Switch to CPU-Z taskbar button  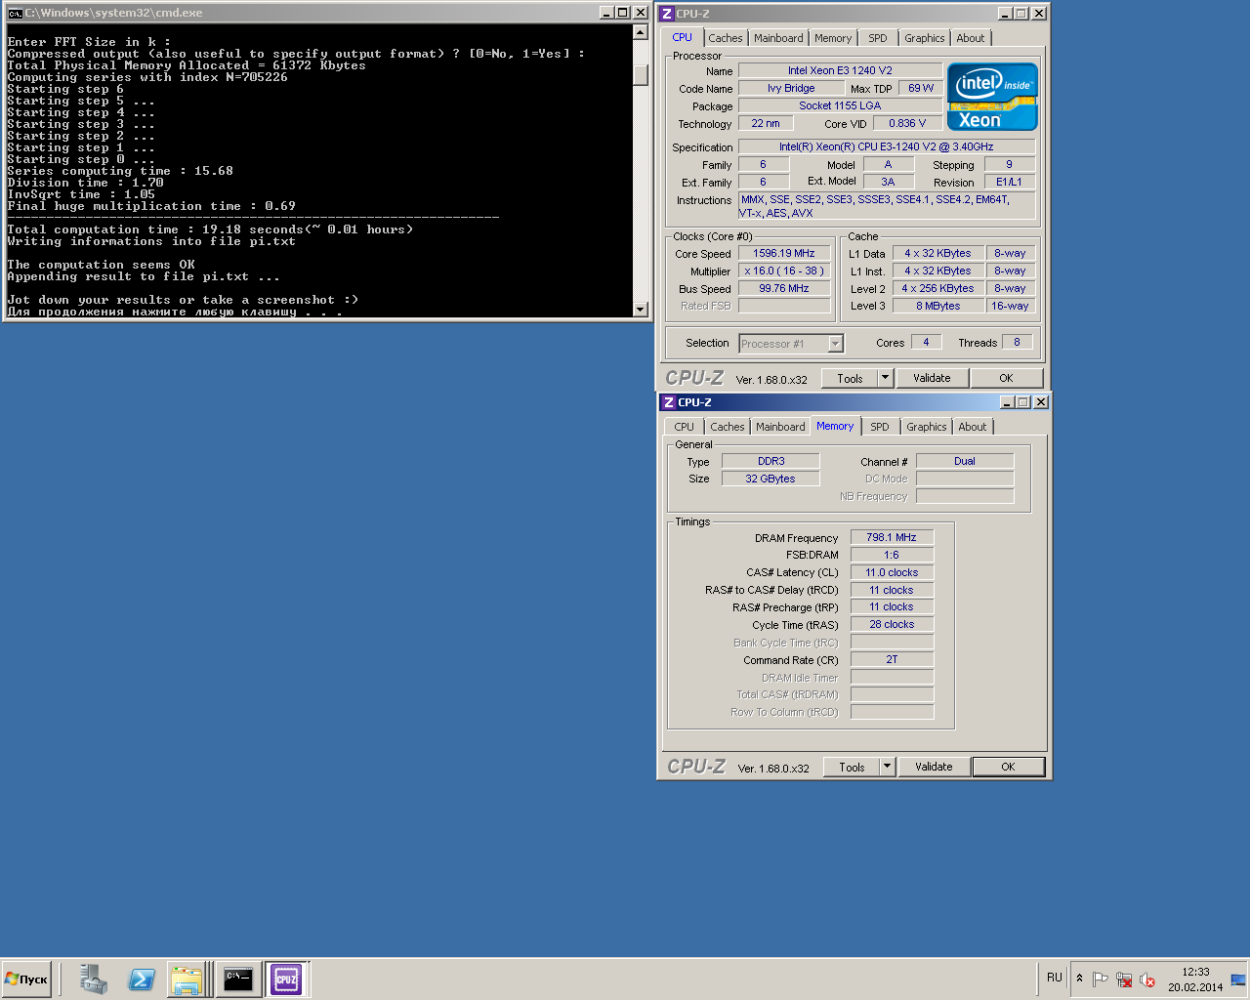click(x=286, y=979)
